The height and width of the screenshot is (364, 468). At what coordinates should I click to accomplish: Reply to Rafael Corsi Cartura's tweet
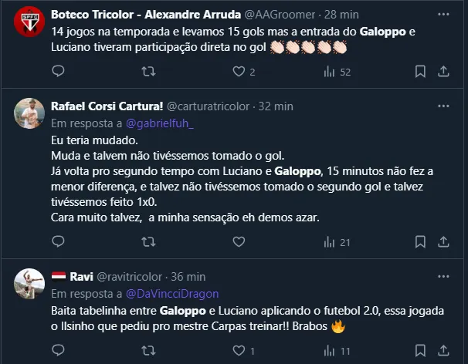point(59,242)
